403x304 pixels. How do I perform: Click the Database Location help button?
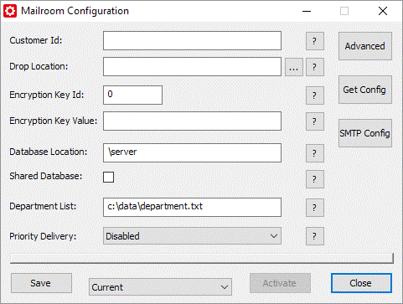pos(315,153)
